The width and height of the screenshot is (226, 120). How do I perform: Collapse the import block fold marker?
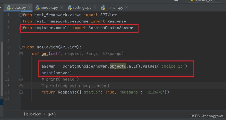(x=21, y=15)
